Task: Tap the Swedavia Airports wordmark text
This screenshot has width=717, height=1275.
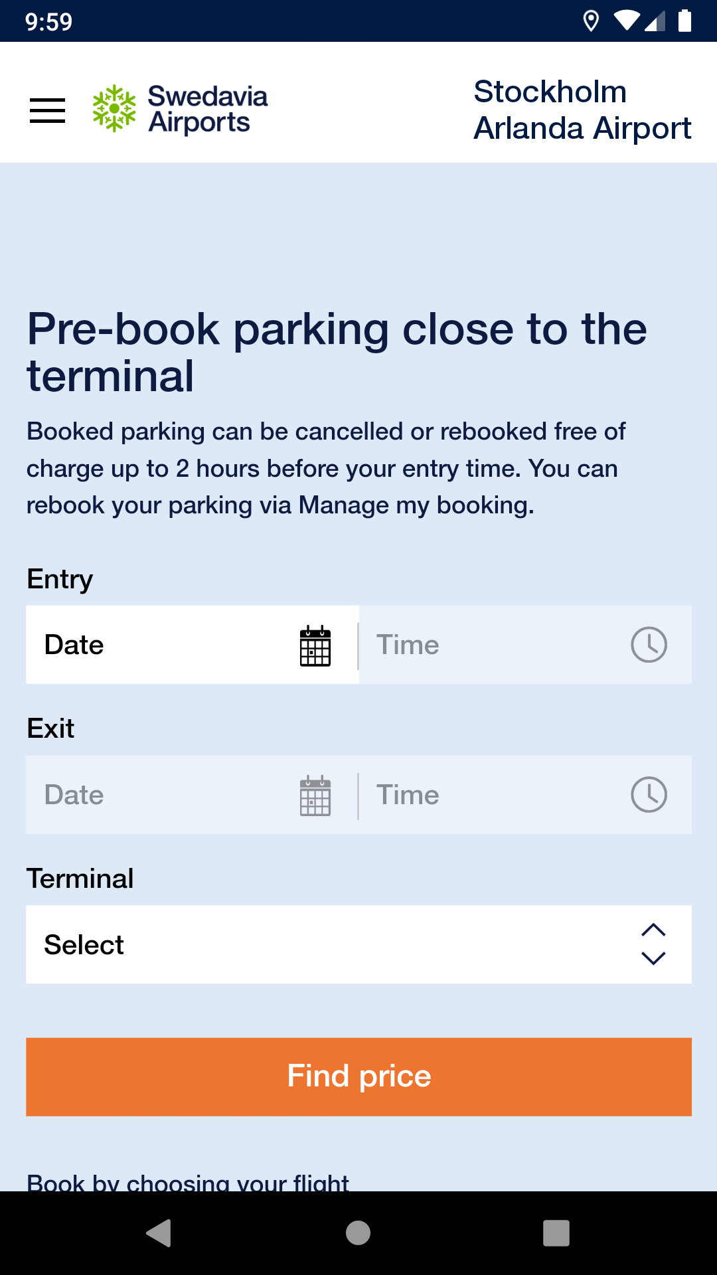Action: click(207, 109)
